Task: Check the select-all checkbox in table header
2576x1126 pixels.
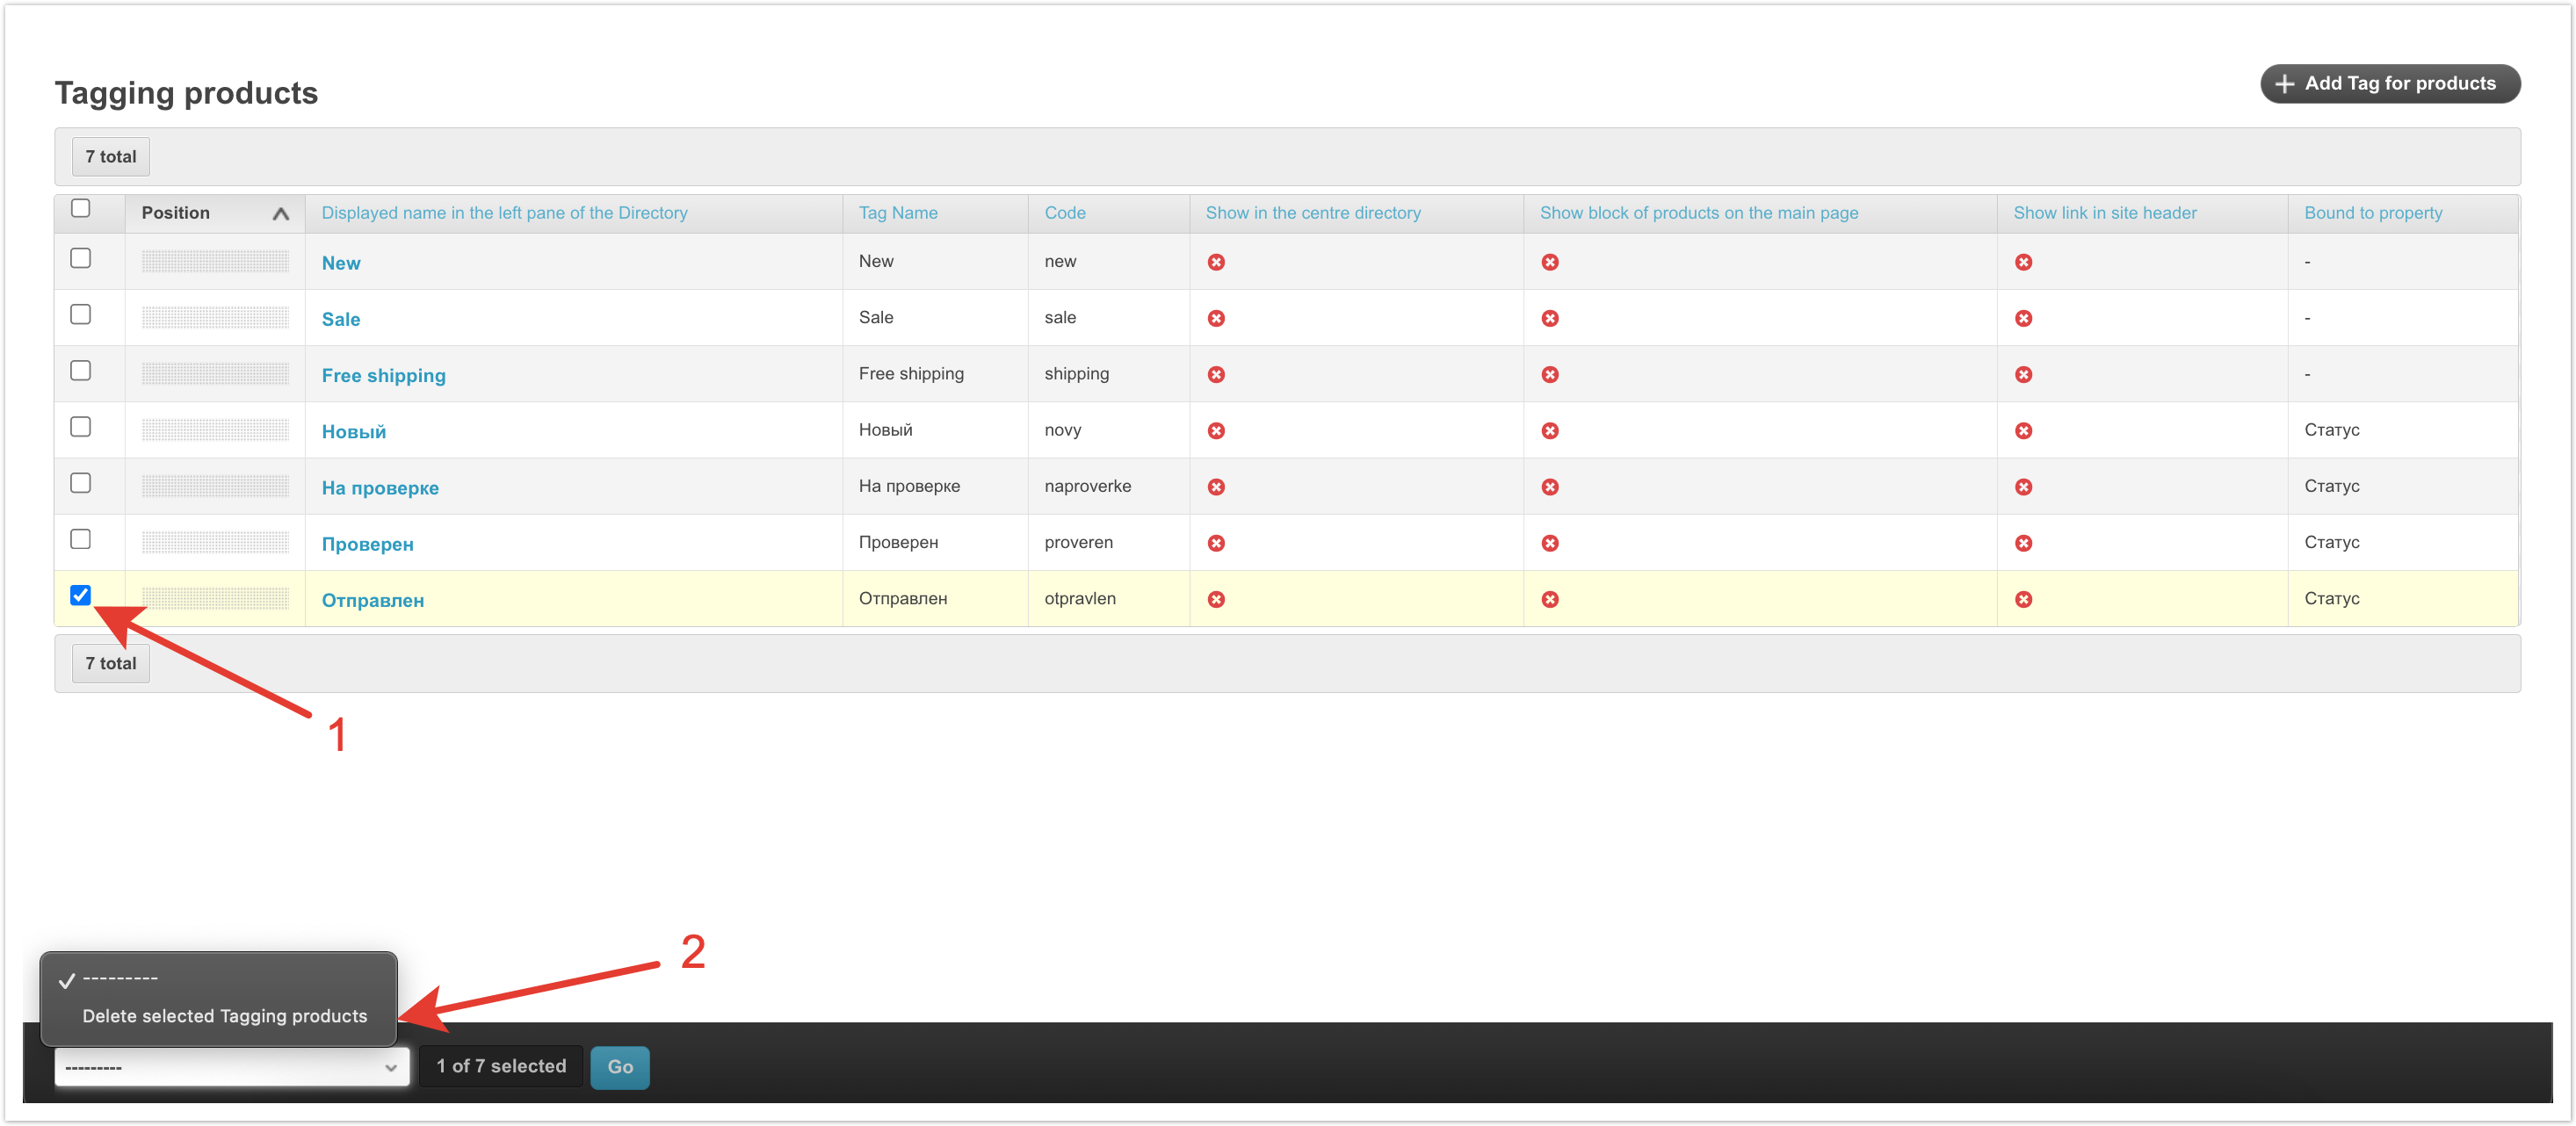Action: coord(81,208)
